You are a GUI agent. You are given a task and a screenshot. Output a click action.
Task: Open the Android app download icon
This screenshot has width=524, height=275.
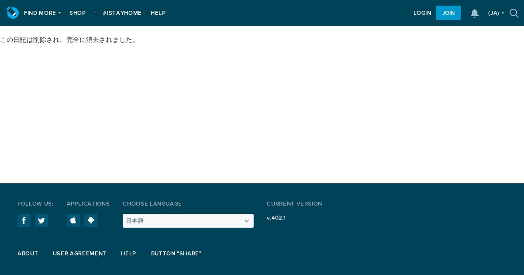[91, 220]
